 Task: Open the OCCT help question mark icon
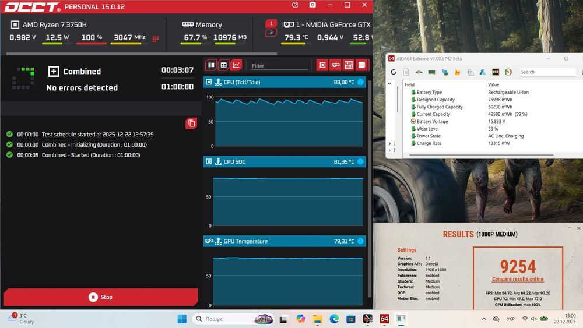(x=295, y=5)
